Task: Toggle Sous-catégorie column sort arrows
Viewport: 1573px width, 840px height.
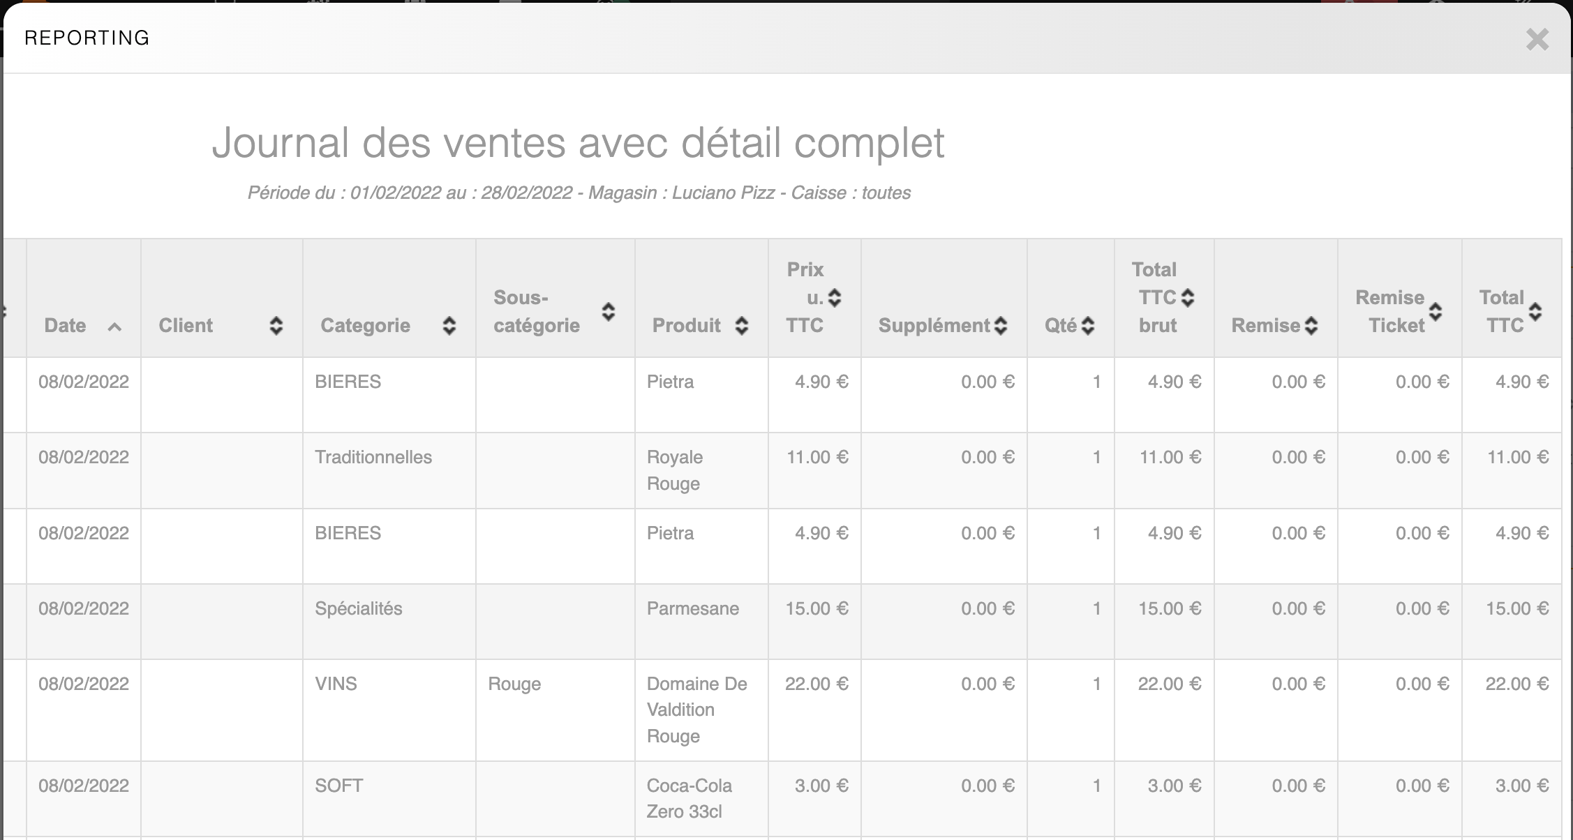Action: (x=609, y=312)
